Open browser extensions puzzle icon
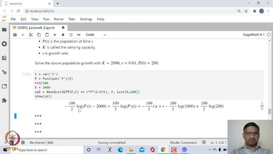The width and height of the screenshot is (273, 154). coord(255,11)
